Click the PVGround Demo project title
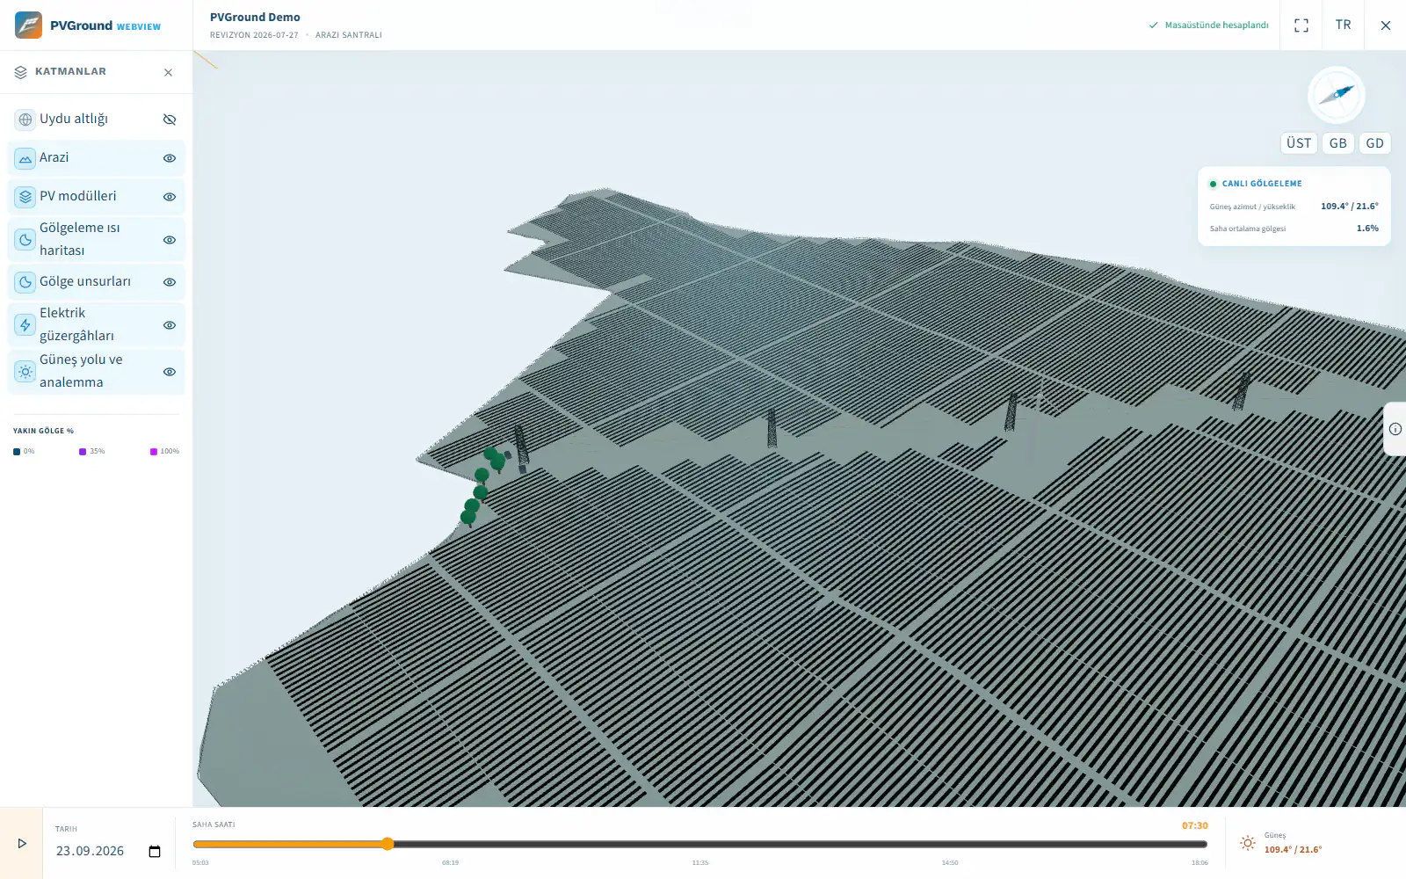The image size is (1406, 879). coord(255,18)
